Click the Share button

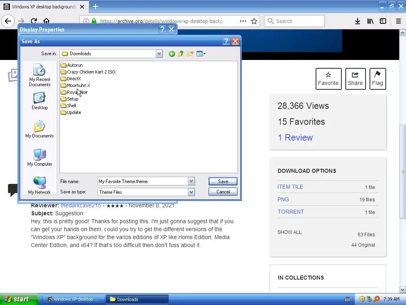coord(355,79)
